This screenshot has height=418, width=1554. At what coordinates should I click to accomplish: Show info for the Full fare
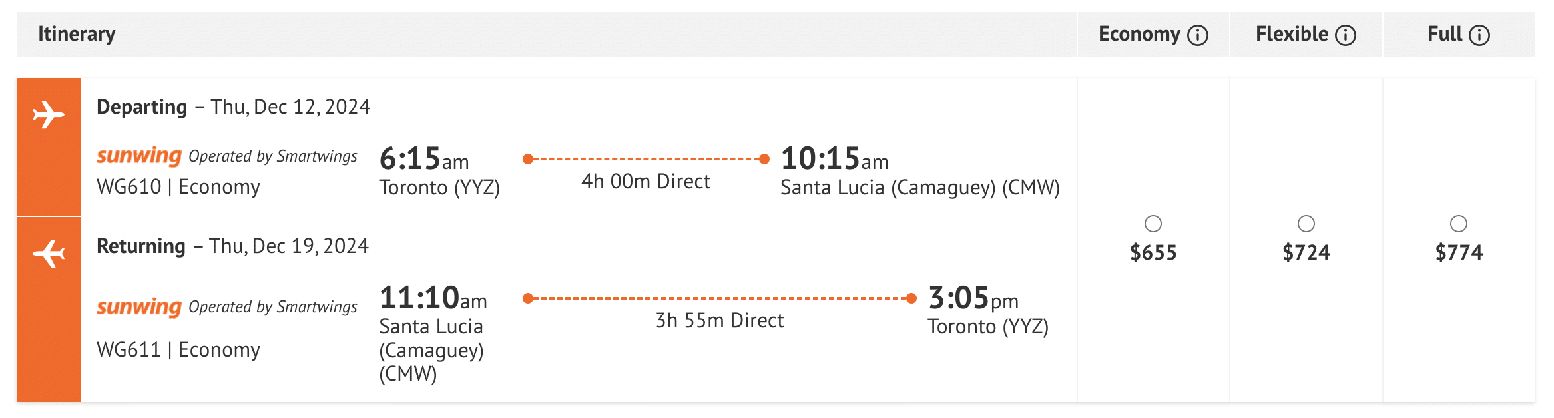click(x=1479, y=35)
